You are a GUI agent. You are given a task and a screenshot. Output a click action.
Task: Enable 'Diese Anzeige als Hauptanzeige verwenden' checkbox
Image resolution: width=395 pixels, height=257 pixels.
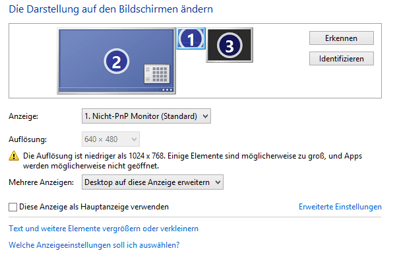tap(13, 207)
